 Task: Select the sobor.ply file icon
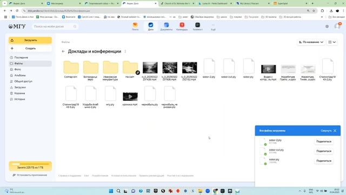[x=249, y=66]
